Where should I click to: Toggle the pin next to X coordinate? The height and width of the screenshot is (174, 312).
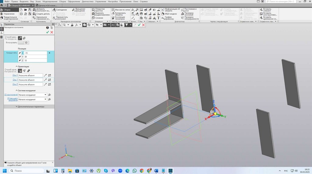[20, 53]
